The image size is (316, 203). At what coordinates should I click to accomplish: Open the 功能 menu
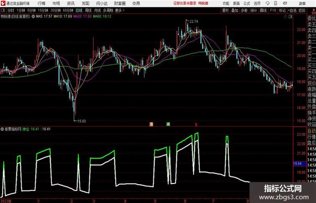point(226,3)
